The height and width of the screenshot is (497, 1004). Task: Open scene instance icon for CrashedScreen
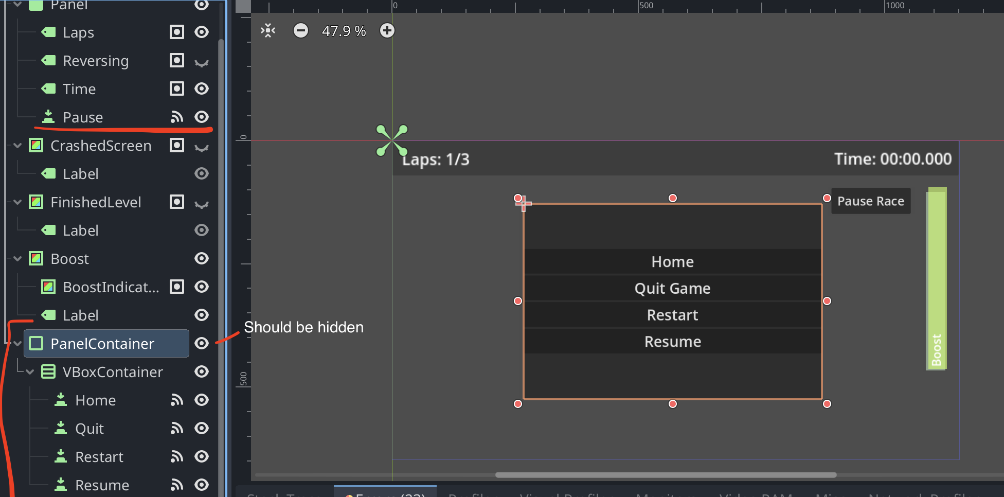(x=177, y=146)
